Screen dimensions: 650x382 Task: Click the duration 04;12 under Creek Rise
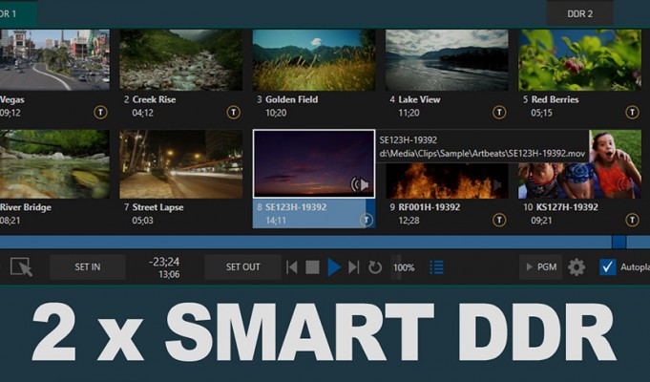pos(142,113)
